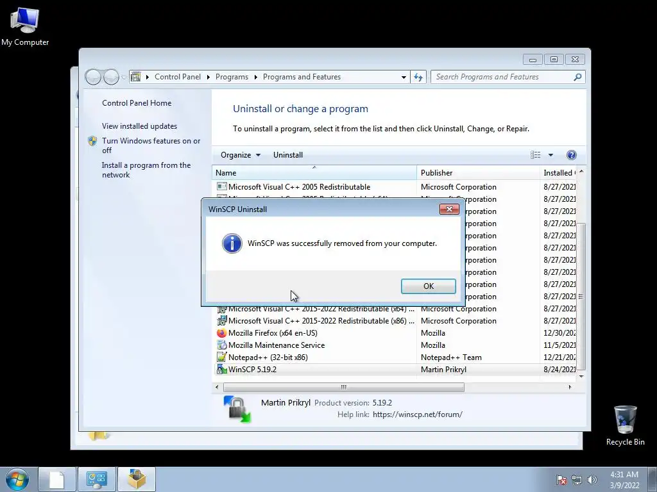Click Control Panel in the breadcrumb

(178, 77)
